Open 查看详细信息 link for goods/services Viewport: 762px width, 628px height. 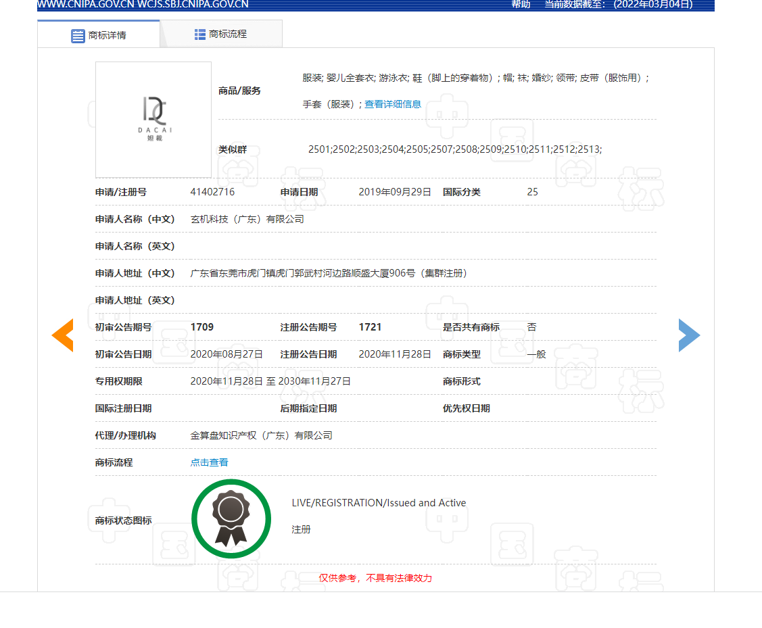click(x=393, y=104)
